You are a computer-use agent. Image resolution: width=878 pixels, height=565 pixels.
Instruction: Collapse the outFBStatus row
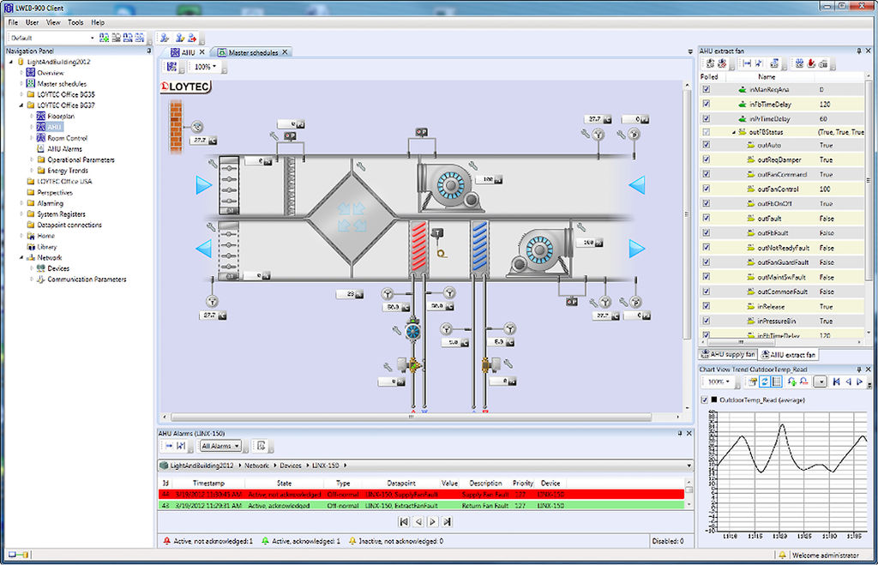click(734, 132)
